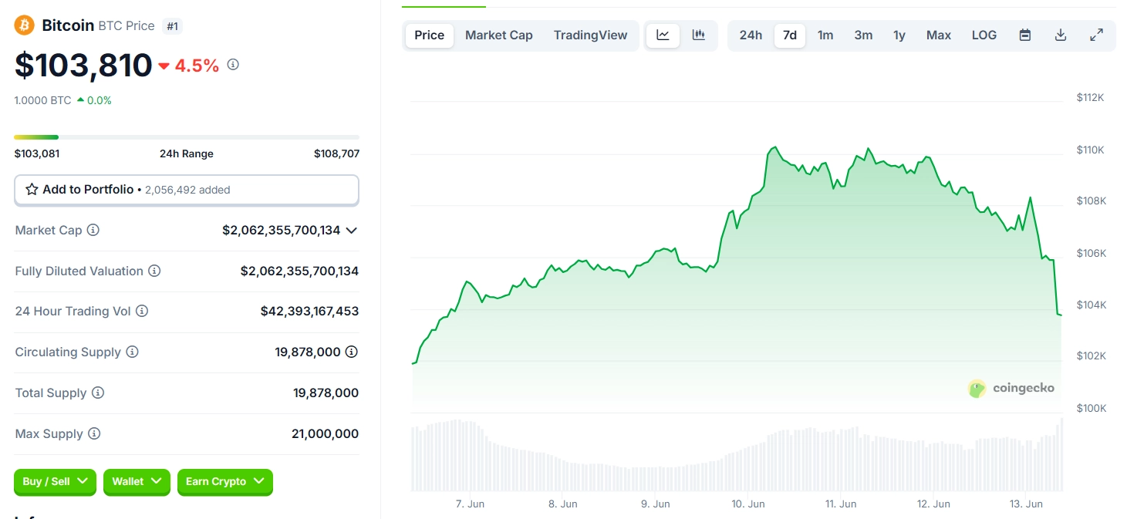This screenshot has width=1127, height=519.
Task: Open 24 Hour Trading Vol info icon
Action: tap(142, 311)
